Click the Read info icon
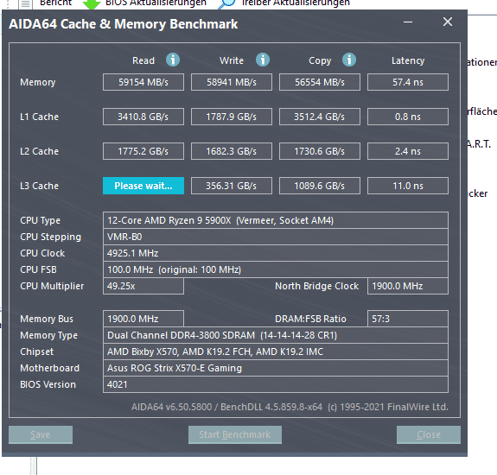Image resolution: width=497 pixels, height=475 pixels. click(x=173, y=60)
